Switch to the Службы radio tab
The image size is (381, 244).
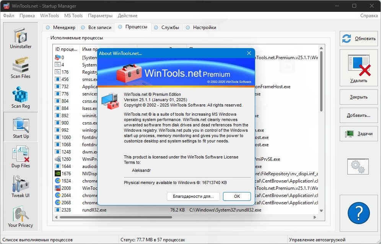click(167, 27)
